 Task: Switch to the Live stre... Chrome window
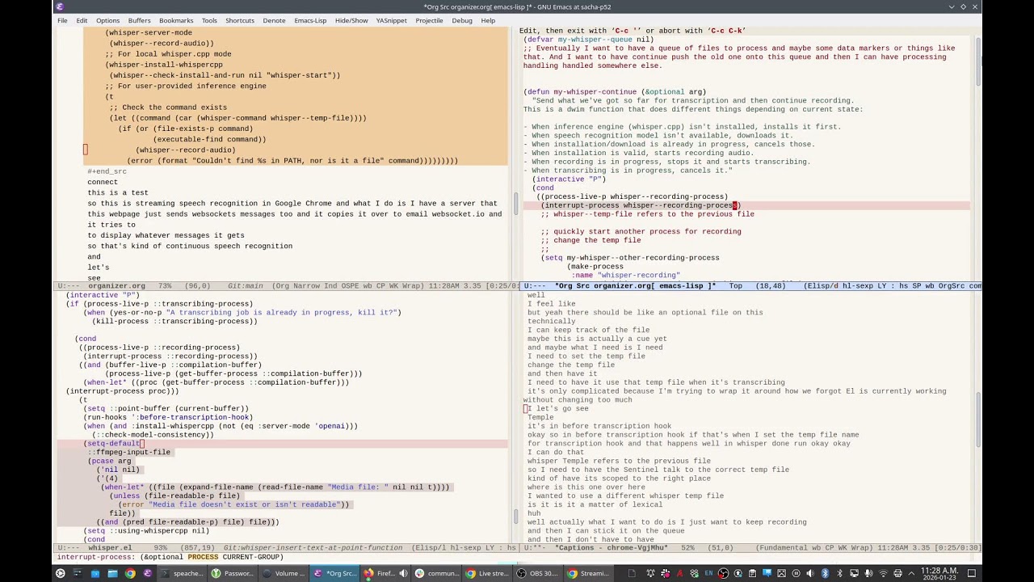[487, 573]
